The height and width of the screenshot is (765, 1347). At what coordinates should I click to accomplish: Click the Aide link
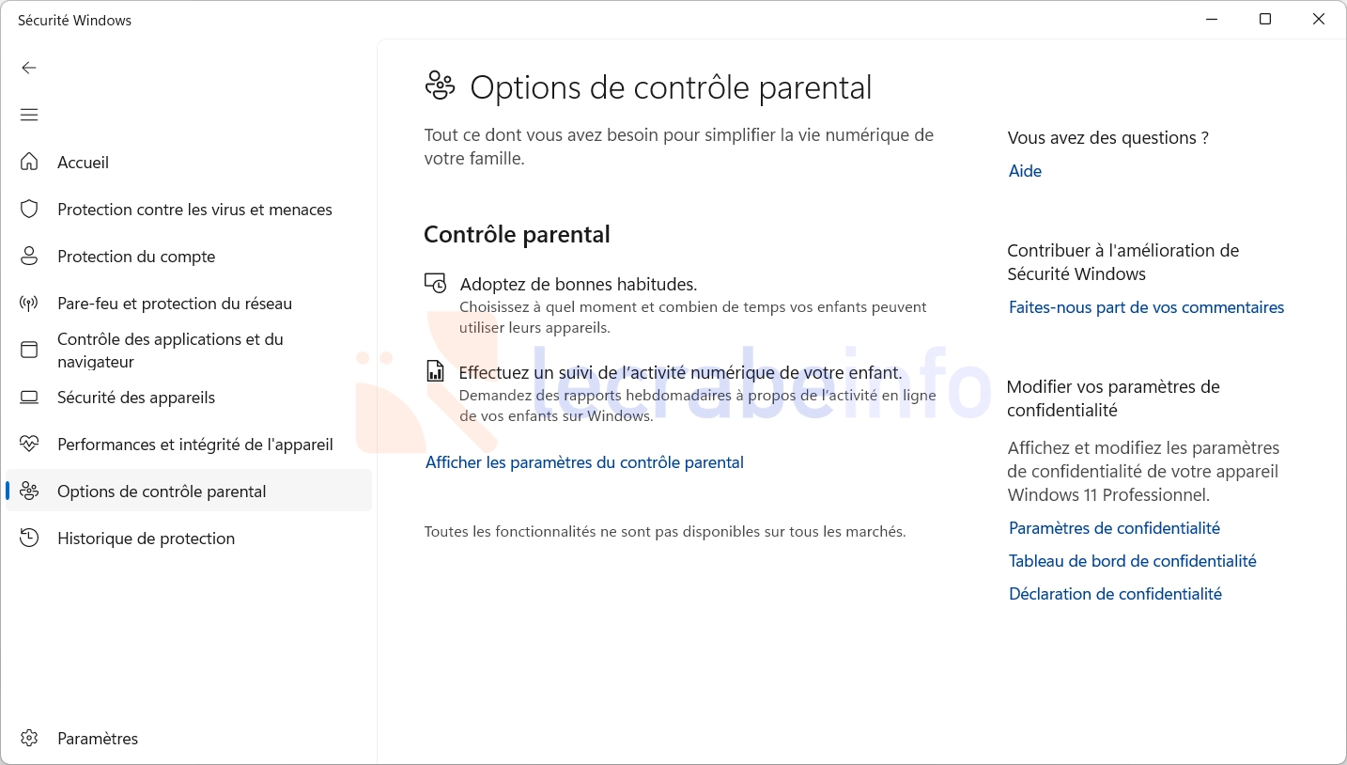click(1025, 171)
